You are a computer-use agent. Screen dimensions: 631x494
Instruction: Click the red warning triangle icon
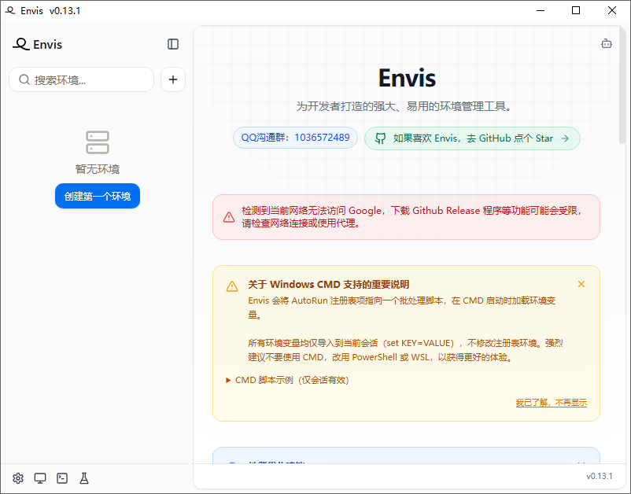229,217
